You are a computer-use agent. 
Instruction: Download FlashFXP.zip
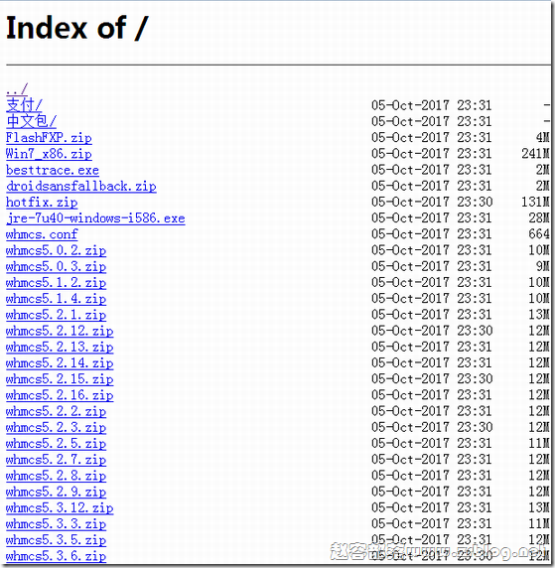49,138
